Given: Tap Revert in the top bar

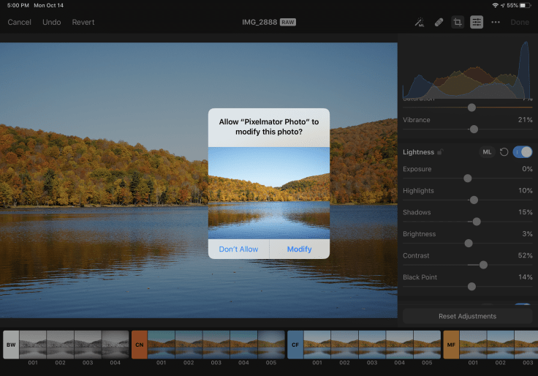Looking at the screenshot, I should [x=83, y=23].
